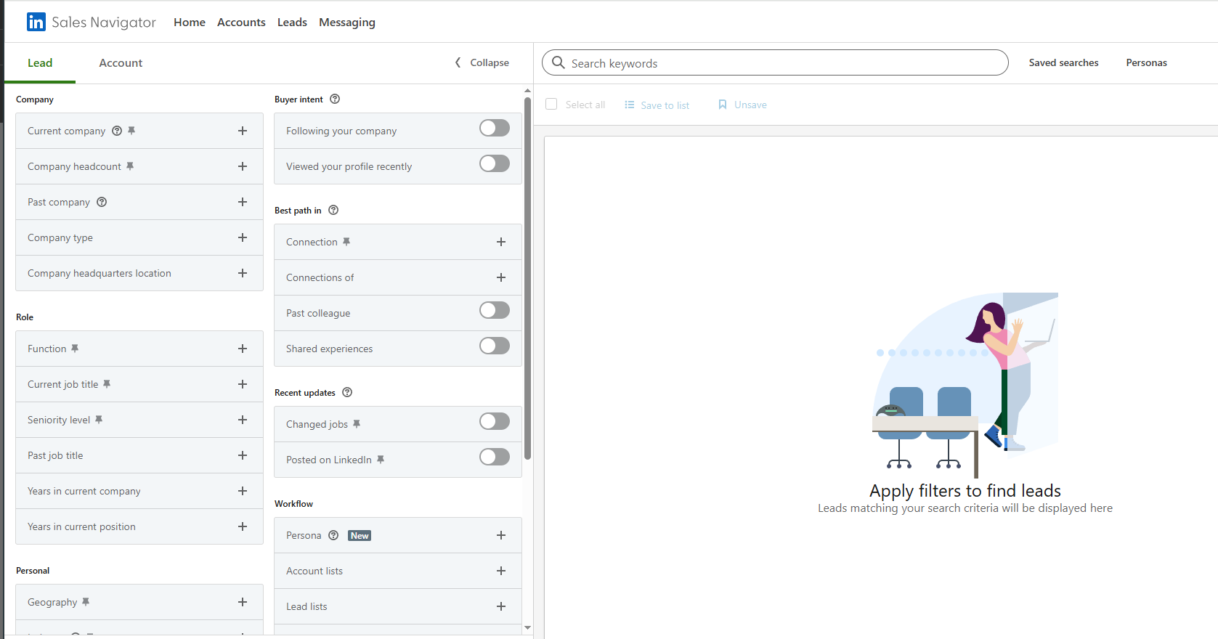Expand the Function filter
This screenshot has height=639, width=1218.
click(243, 349)
